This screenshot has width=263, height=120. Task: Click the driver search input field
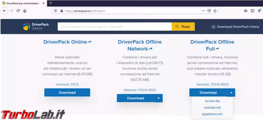(115, 27)
